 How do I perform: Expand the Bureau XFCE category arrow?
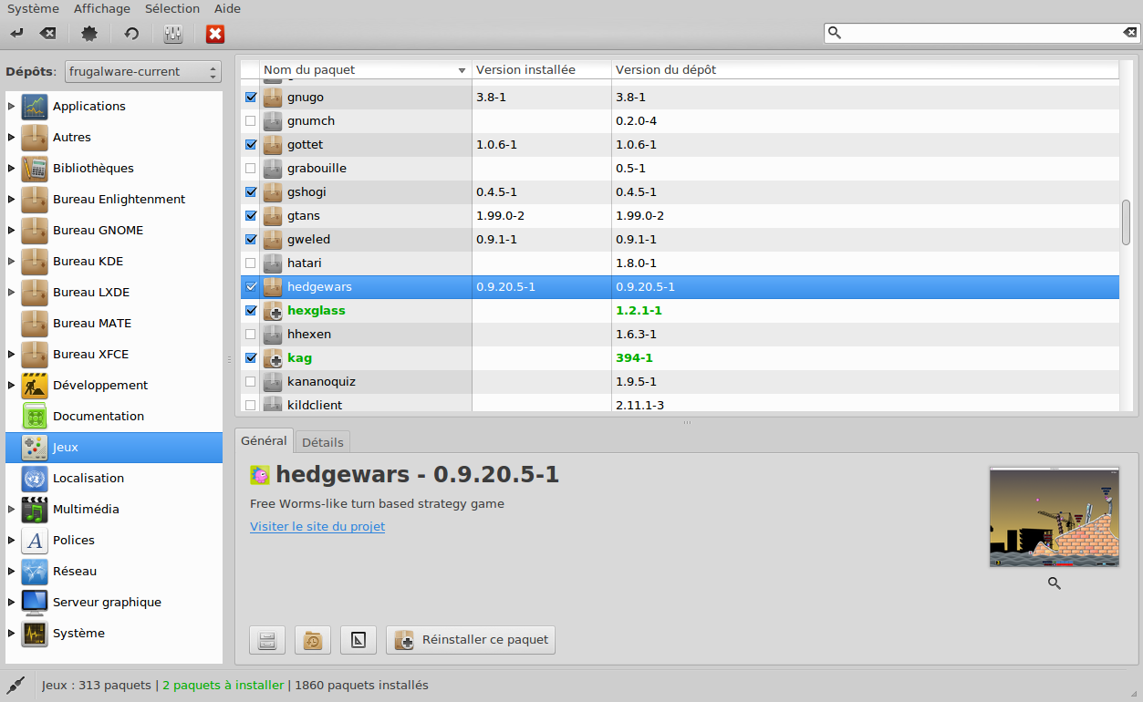tap(12, 355)
